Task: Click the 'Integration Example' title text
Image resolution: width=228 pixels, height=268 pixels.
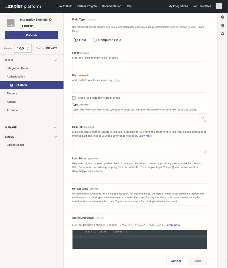Action: (x=34, y=20)
